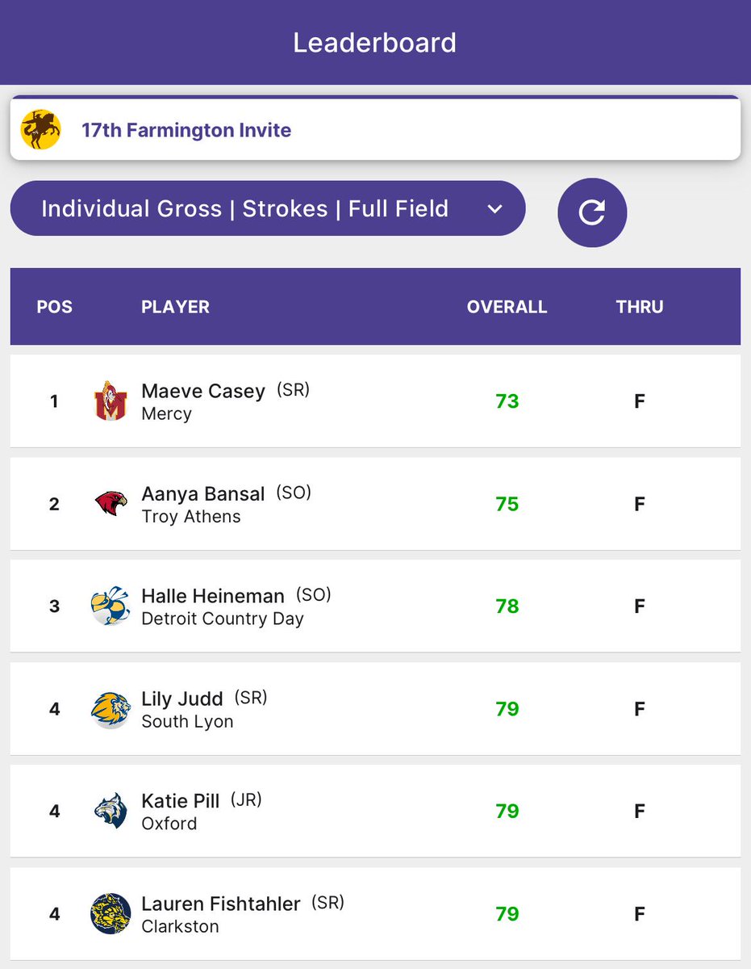Click the Oxford wildcat logo
Screen dimensions: 751x969
111,812
